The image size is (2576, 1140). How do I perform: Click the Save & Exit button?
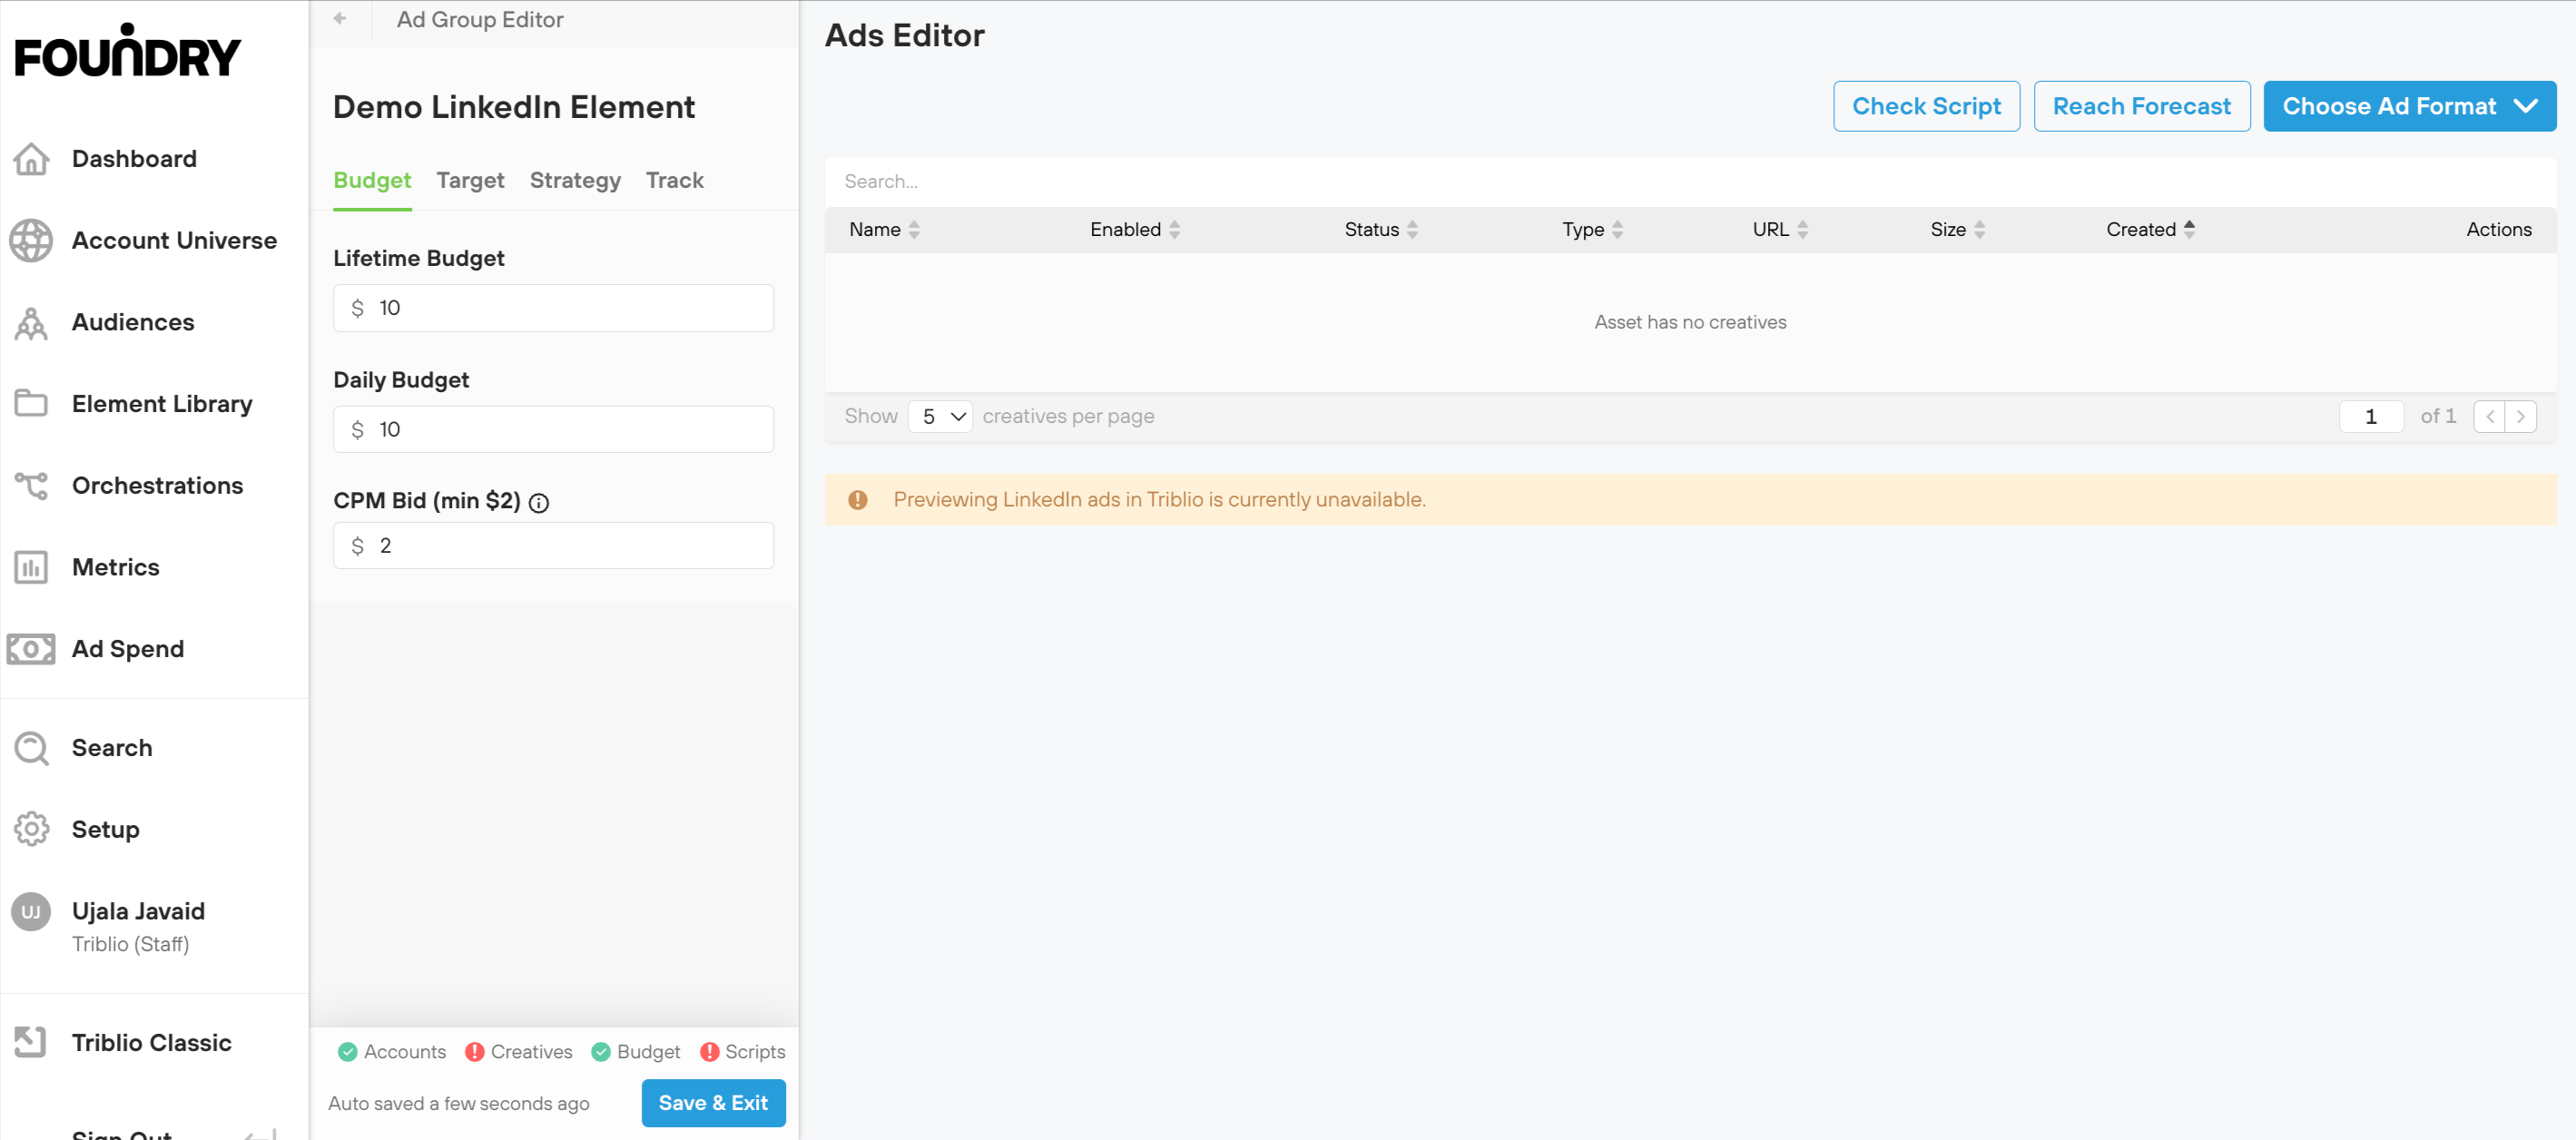click(x=713, y=1103)
